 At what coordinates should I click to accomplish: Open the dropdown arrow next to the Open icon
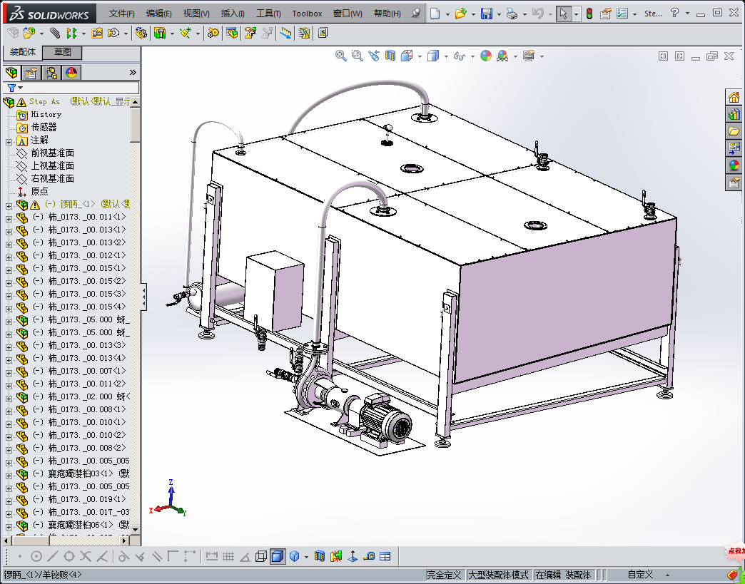[x=472, y=14]
